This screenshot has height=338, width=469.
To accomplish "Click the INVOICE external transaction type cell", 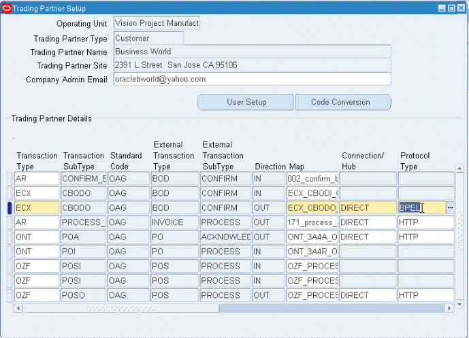I will [x=175, y=222].
